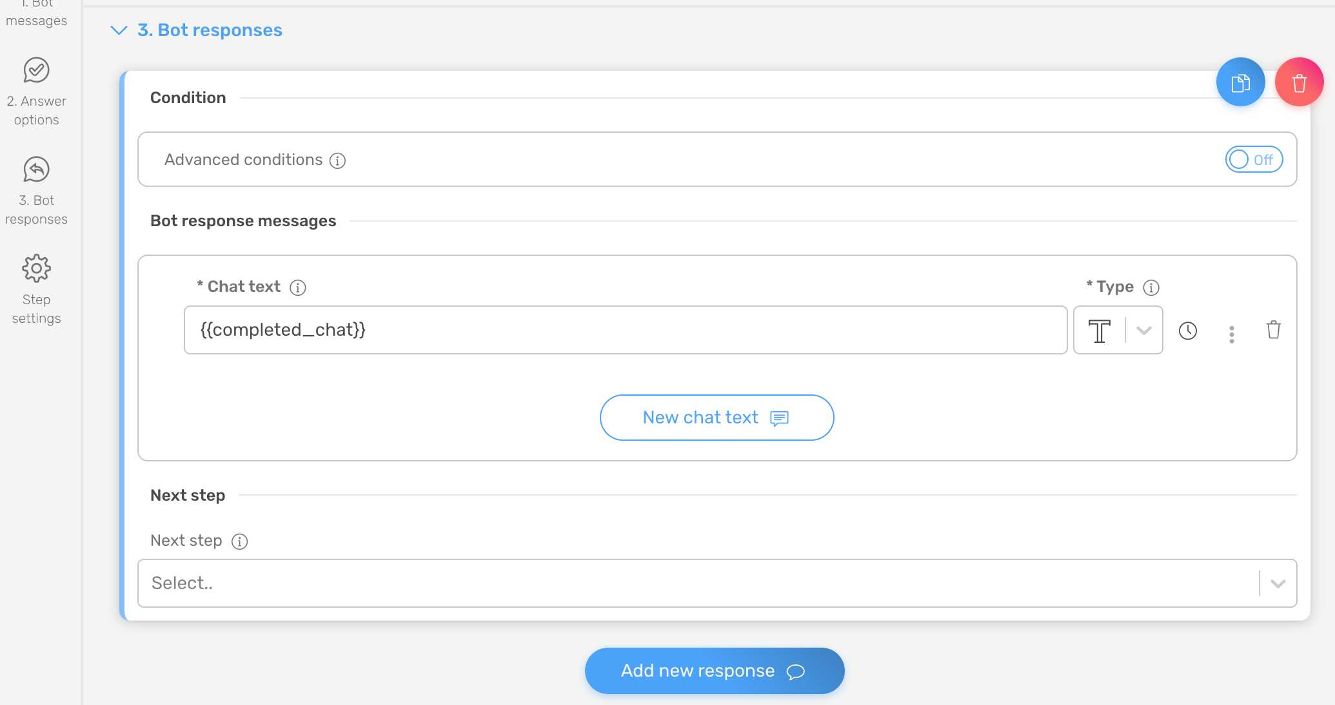This screenshot has height=705, width=1335.
Task: Open Step settings in sidebar
Action: point(36,290)
